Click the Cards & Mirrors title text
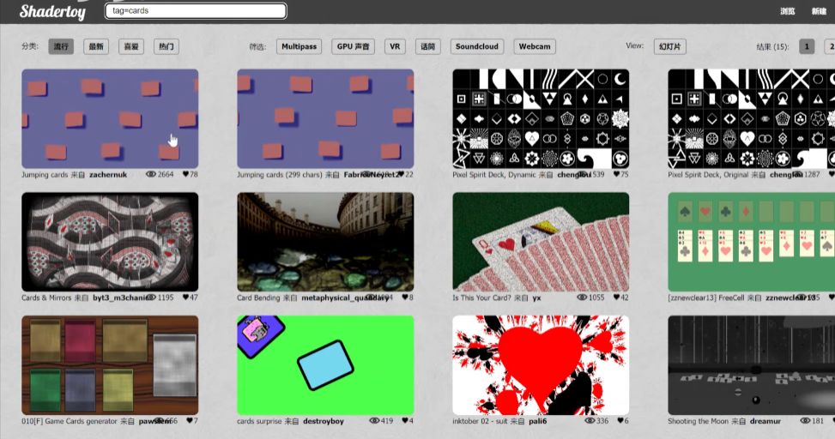Viewport: 835px width, 439px height. [x=46, y=298]
